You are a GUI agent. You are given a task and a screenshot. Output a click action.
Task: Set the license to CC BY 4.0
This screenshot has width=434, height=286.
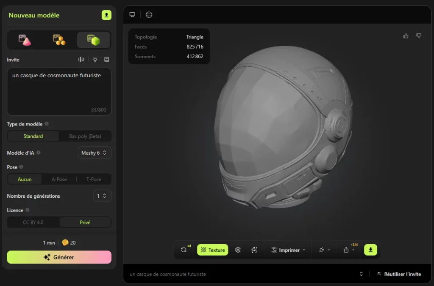coord(33,222)
